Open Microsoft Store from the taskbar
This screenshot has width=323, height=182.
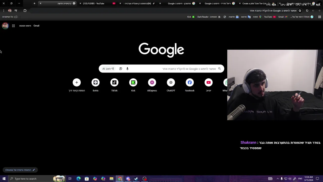pyautogui.click(x=87, y=179)
